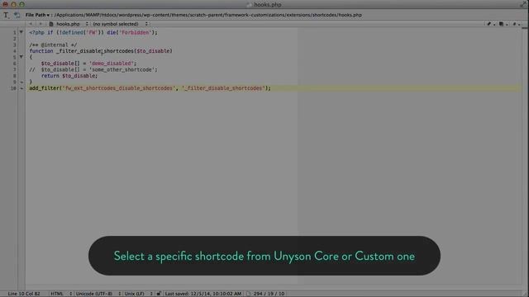The width and height of the screenshot is (529, 297).
Task: Click the '294 / 19 / 10' statistics text
Action: pyautogui.click(x=269, y=294)
